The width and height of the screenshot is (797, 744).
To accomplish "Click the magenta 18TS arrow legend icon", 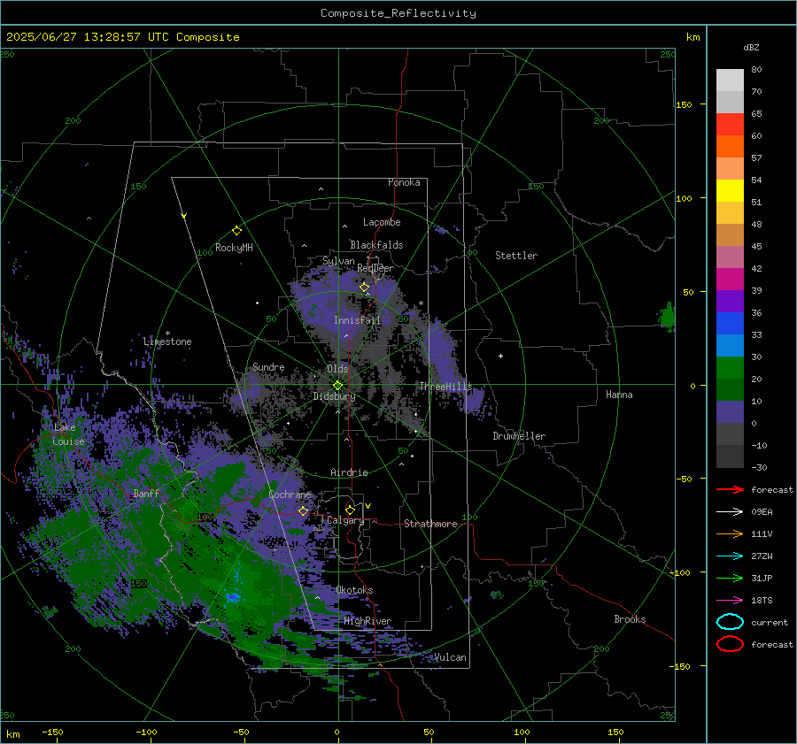I will (x=730, y=601).
